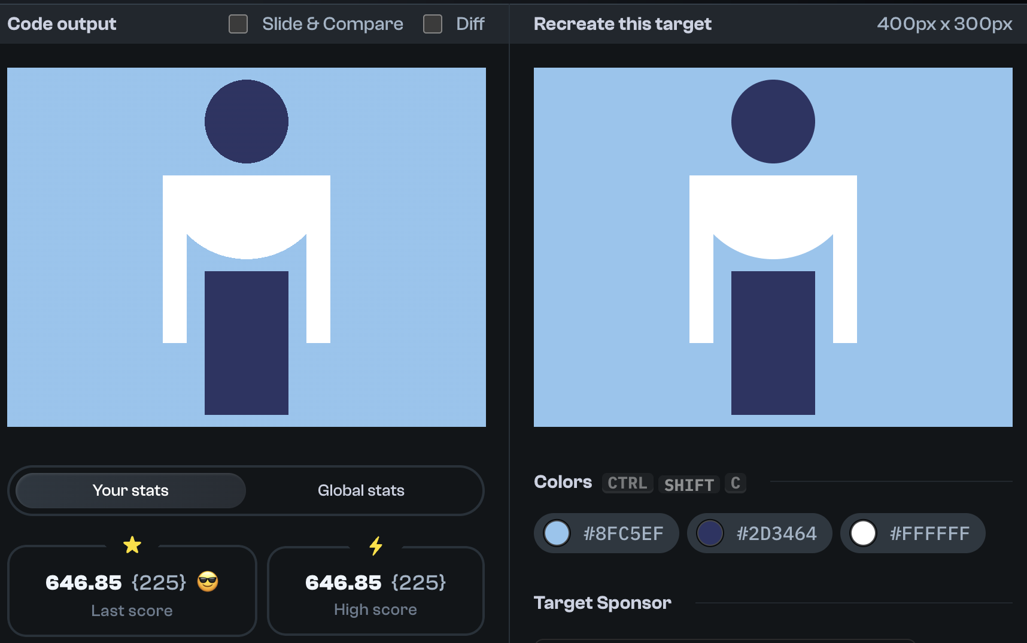Click the yellow star icon above Last score
1027x643 pixels.
(x=132, y=545)
